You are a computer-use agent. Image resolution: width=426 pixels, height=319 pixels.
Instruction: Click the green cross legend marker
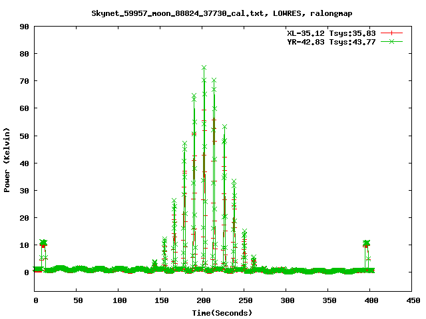tap(391, 41)
